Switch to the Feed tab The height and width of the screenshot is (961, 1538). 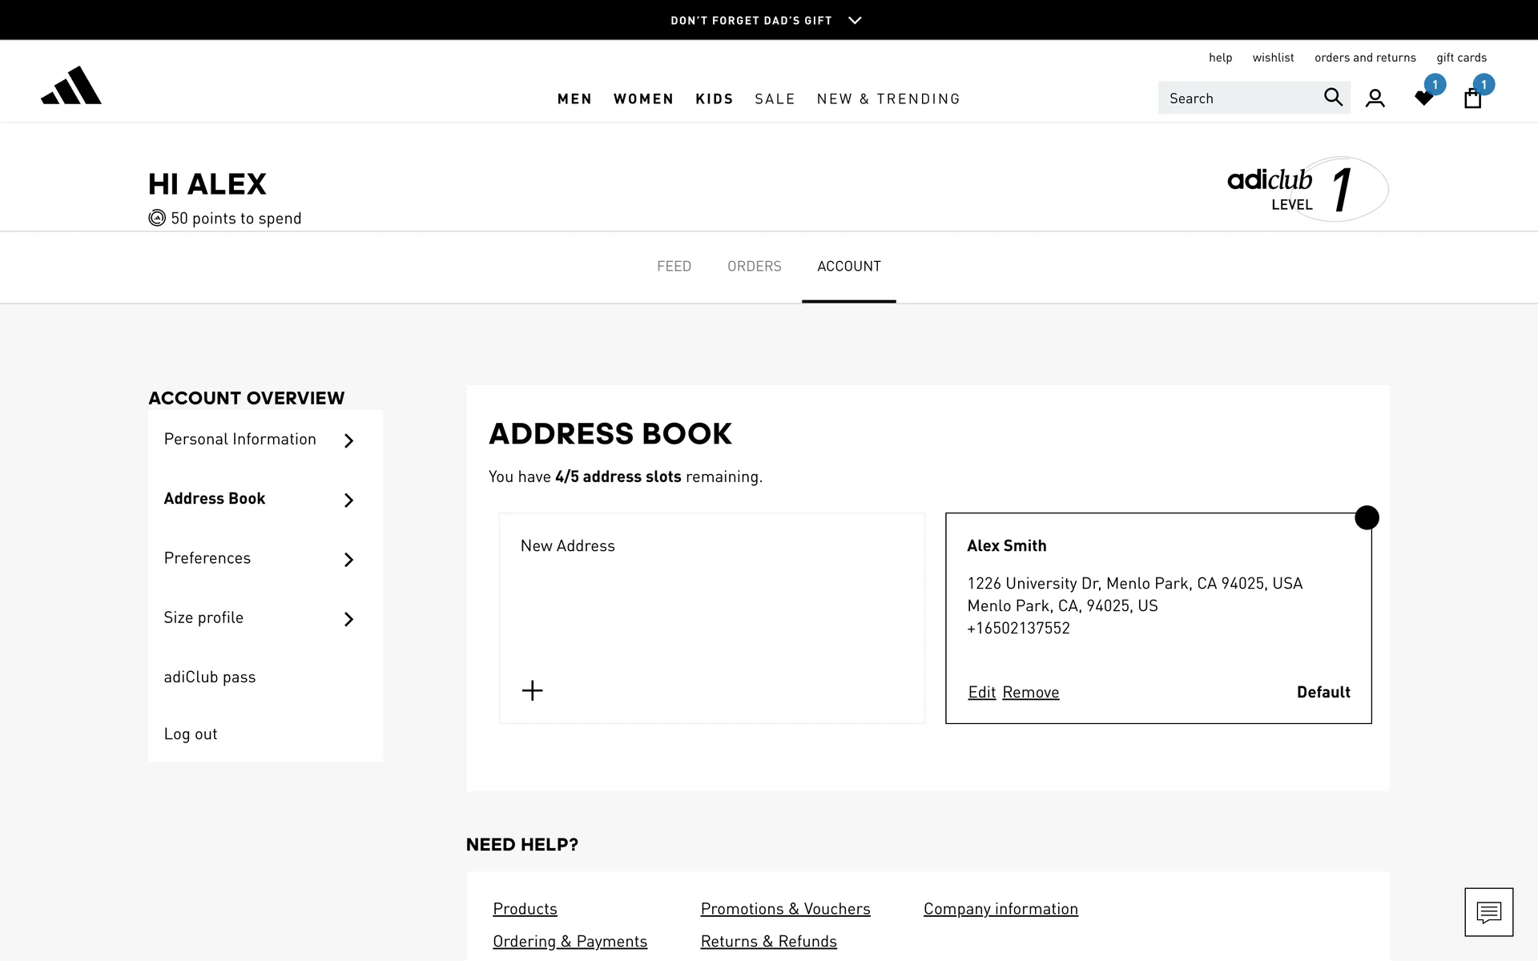click(x=674, y=266)
